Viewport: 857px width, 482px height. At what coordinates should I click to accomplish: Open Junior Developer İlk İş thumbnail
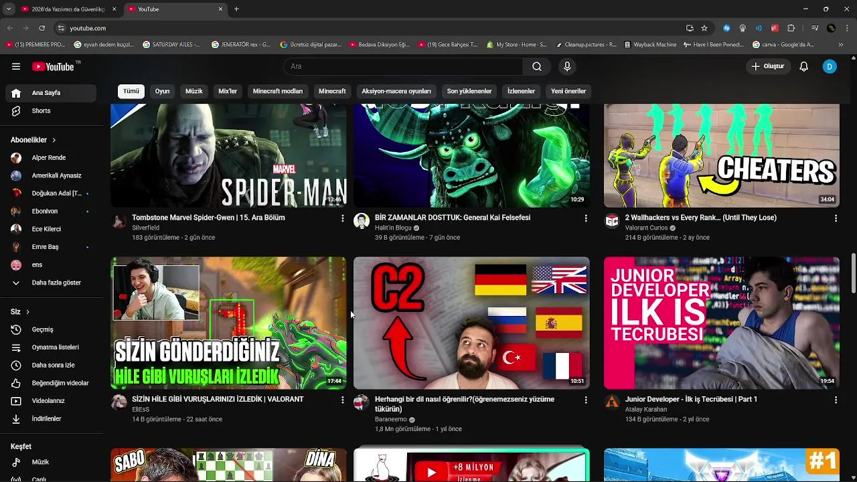721,323
